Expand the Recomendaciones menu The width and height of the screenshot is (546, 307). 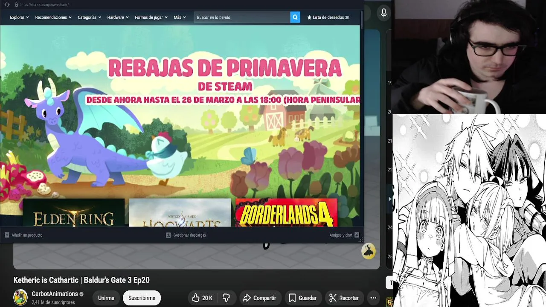pos(53,17)
